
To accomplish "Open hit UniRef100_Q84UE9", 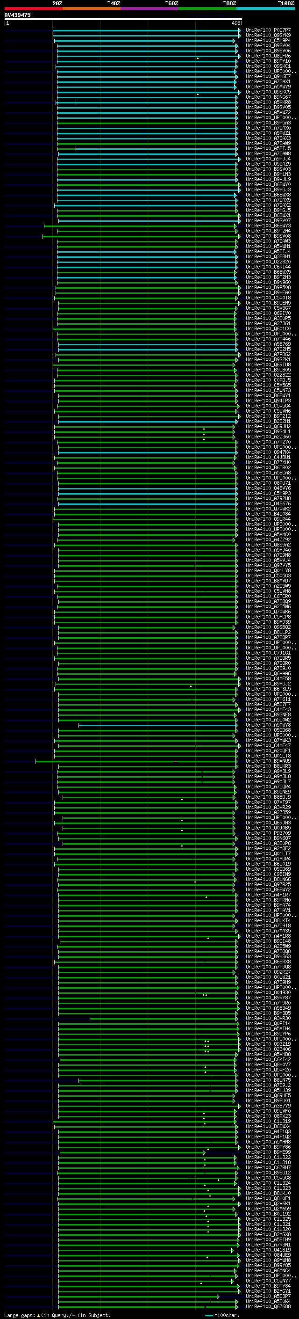I will [x=268, y=1255].
